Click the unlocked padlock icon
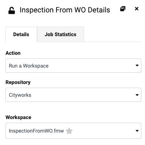Viewport: 145px width, 145px height. coord(12,11)
